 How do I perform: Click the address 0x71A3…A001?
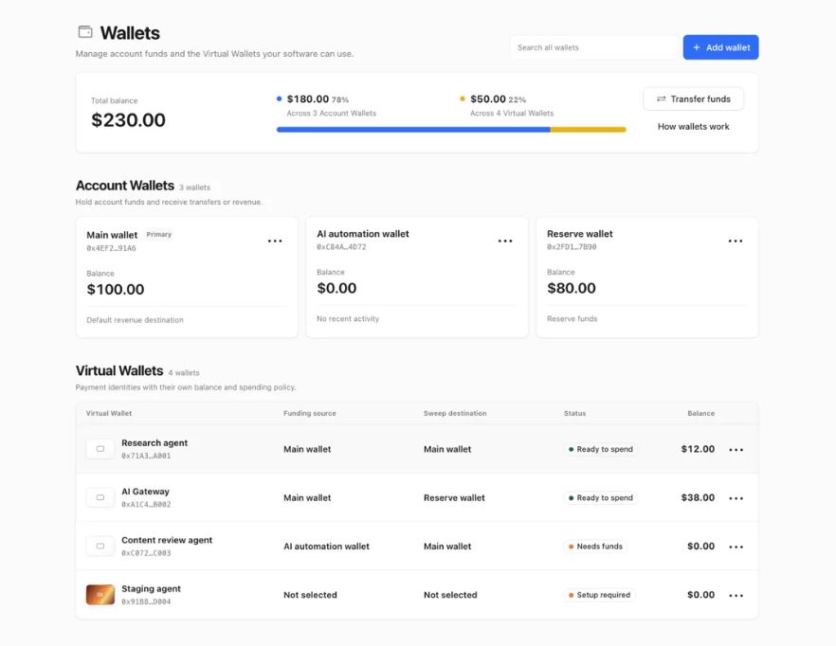point(146,456)
